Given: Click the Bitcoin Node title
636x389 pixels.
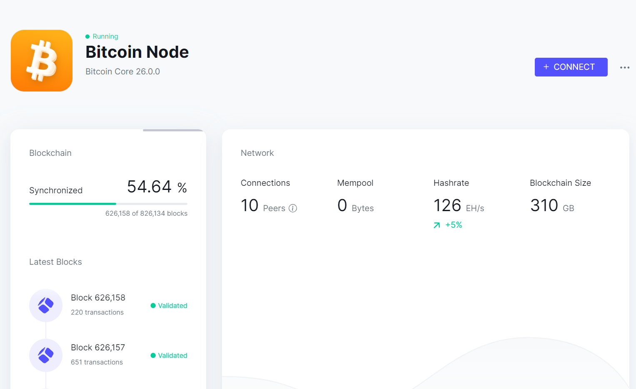Looking at the screenshot, I should (137, 52).
